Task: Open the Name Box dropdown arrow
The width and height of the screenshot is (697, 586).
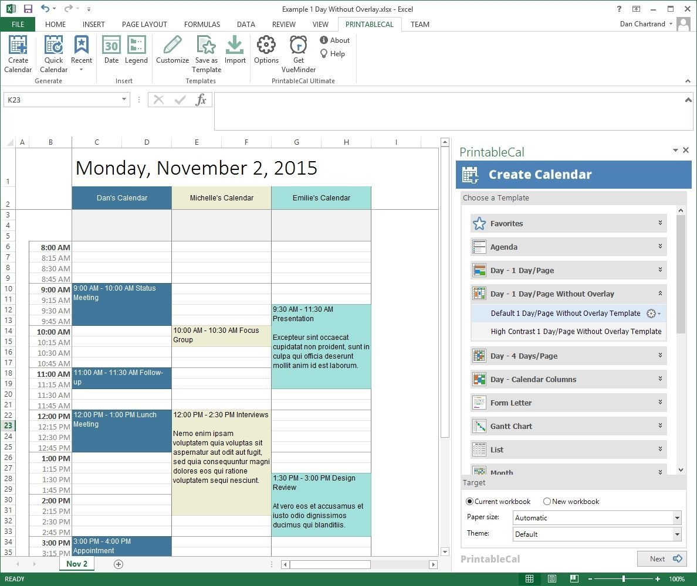Action: click(x=124, y=100)
